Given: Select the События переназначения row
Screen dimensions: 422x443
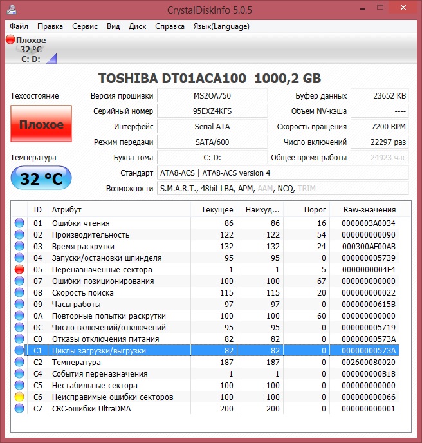Looking at the screenshot, I should point(205,373).
